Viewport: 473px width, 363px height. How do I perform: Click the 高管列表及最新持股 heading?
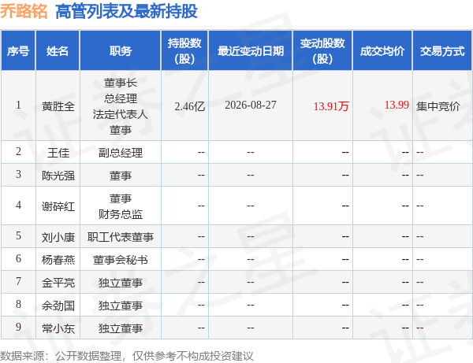point(126,12)
